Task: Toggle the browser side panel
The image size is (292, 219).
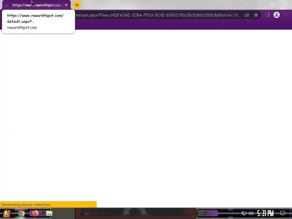Action: (x=267, y=15)
